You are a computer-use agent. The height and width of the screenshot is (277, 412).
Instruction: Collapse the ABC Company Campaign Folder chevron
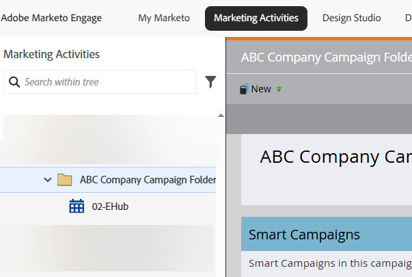[48, 180]
